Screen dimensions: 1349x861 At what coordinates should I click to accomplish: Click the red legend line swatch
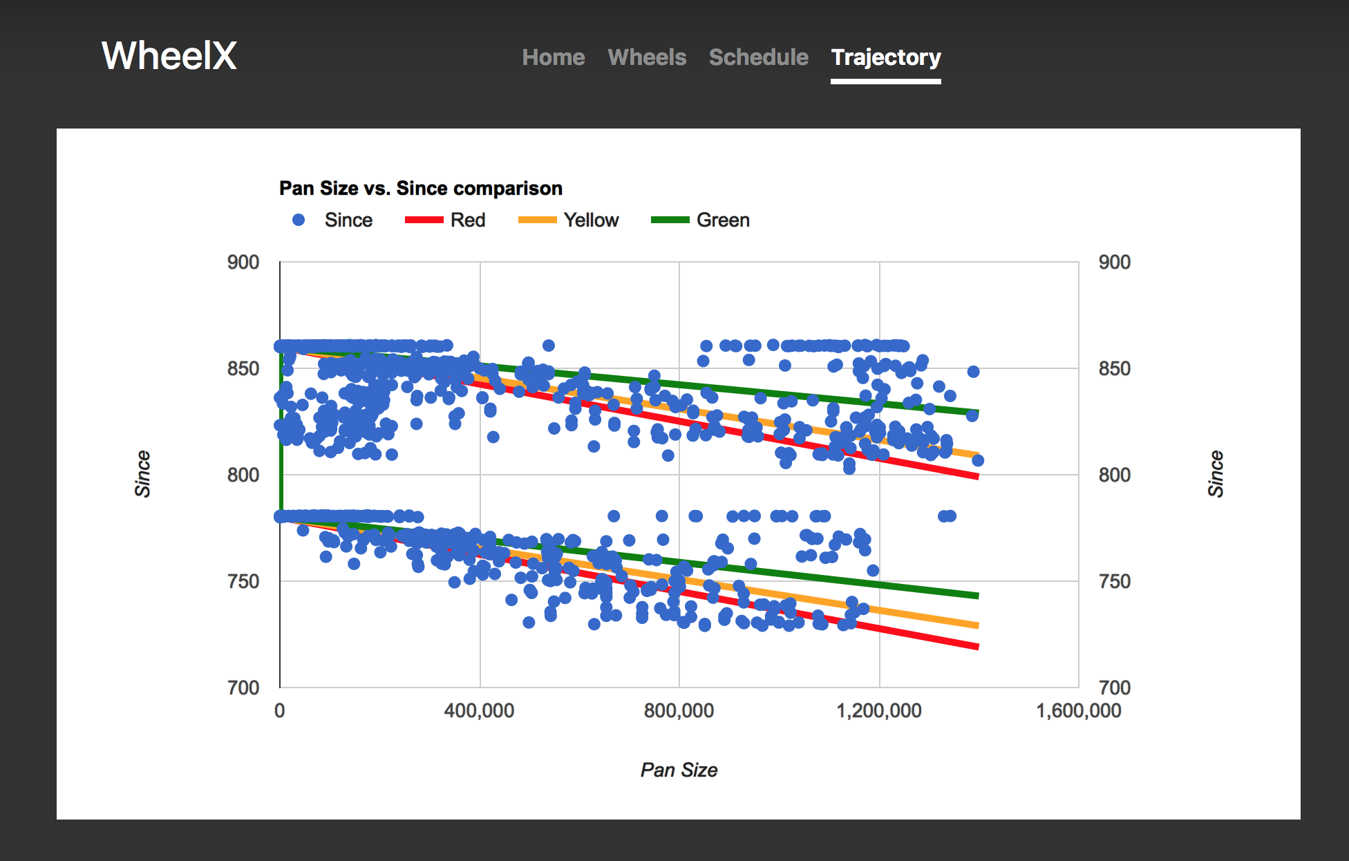click(424, 220)
